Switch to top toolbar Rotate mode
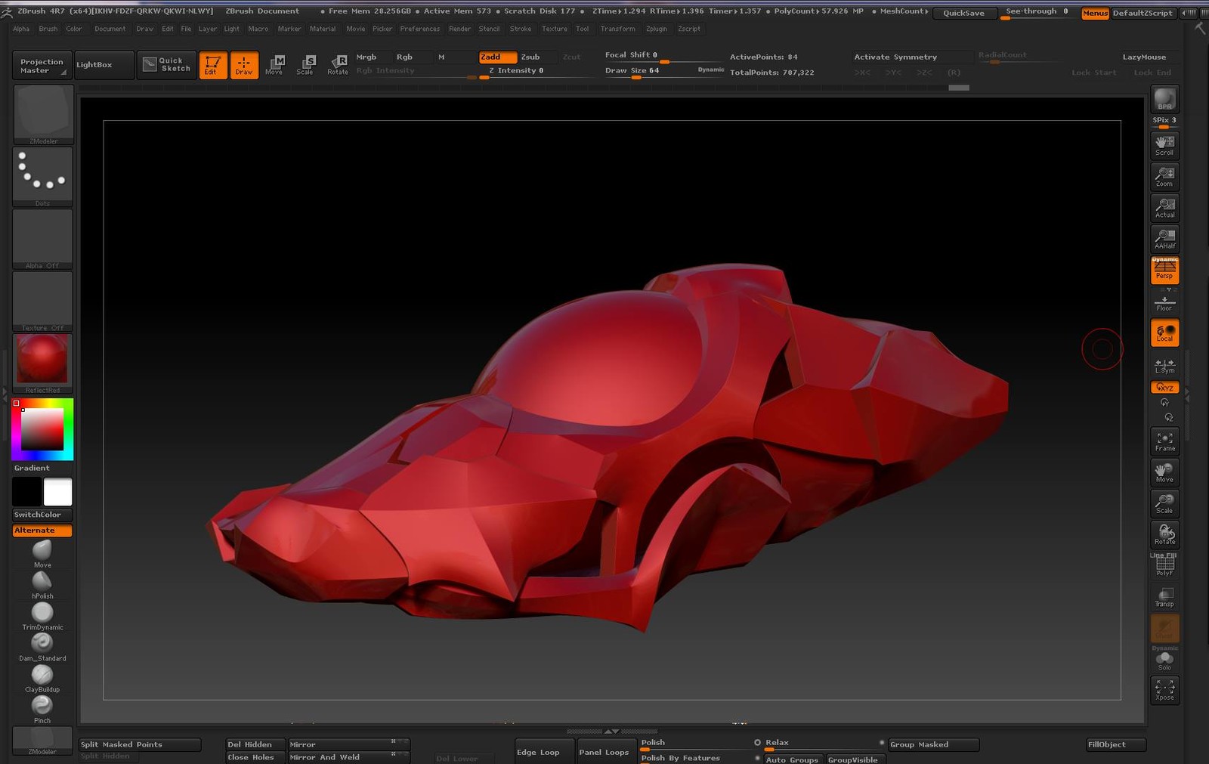Viewport: 1209px width, 764px height. point(338,65)
